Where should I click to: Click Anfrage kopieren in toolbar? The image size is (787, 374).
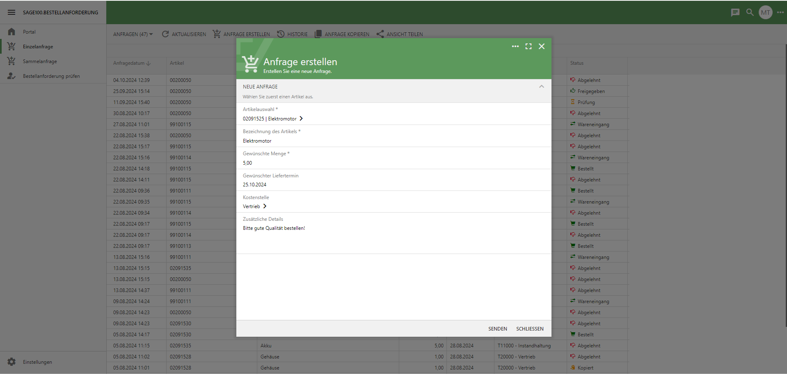pyautogui.click(x=342, y=34)
